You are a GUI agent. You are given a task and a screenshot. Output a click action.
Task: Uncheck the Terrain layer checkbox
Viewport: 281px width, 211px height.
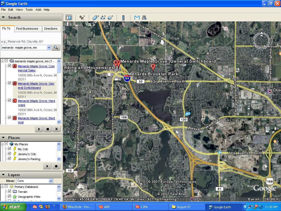pyautogui.click(x=10, y=191)
